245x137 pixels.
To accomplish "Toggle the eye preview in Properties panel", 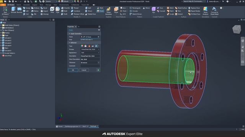I will [99, 30].
